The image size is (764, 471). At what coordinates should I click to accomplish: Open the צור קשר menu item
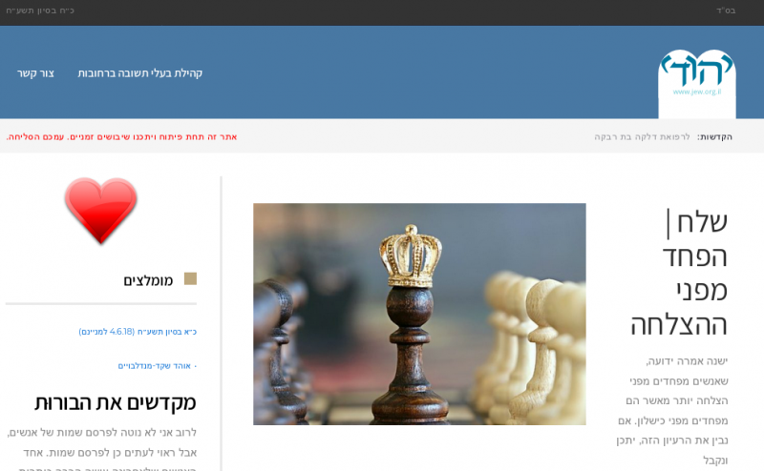point(35,73)
